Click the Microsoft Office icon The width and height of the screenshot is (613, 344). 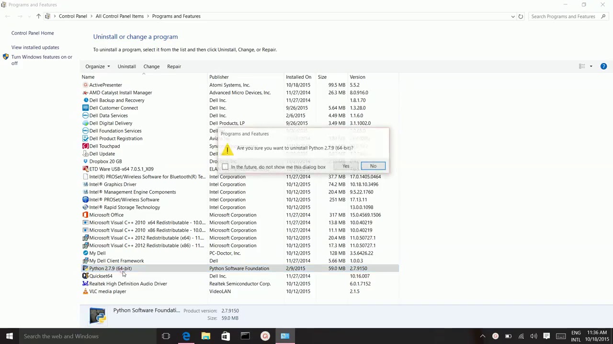pos(85,215)
